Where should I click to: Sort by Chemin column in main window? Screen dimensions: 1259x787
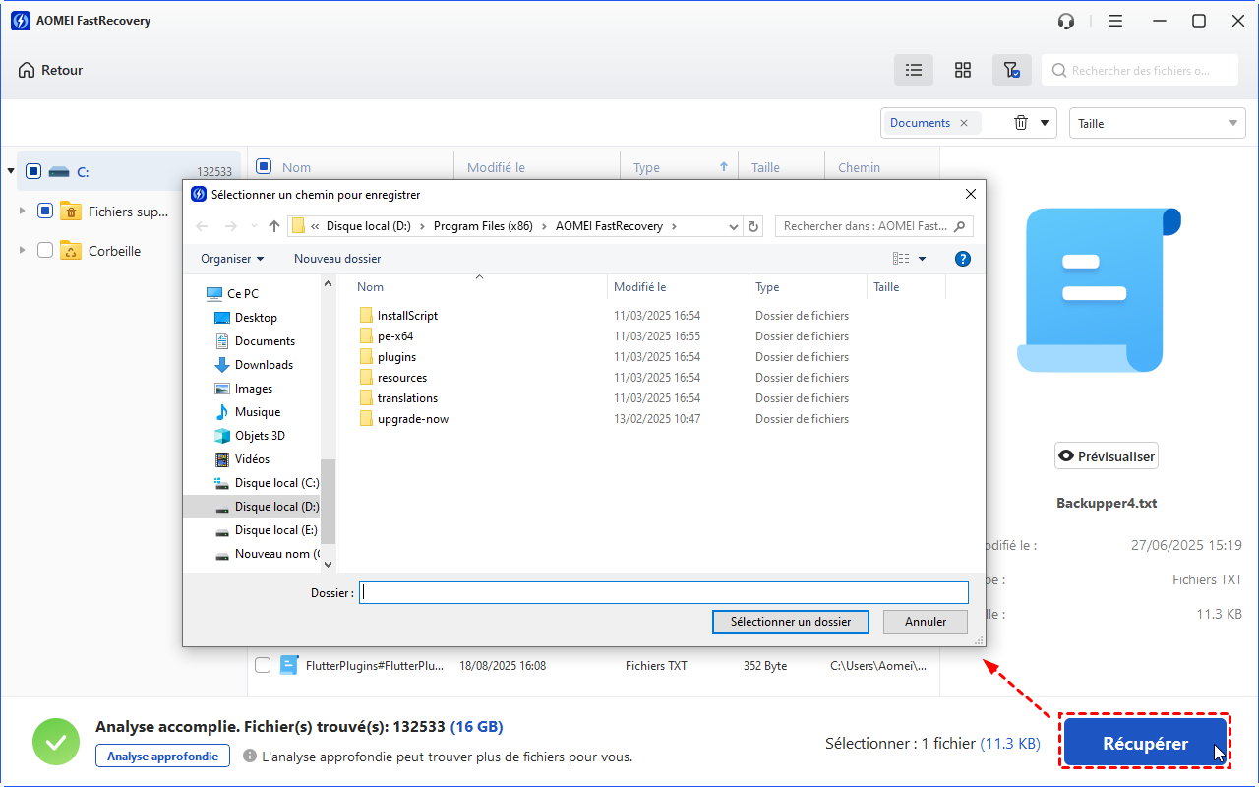tap(859, 167)
